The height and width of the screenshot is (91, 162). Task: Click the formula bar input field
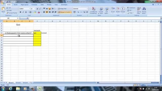(x=94, y=18)
